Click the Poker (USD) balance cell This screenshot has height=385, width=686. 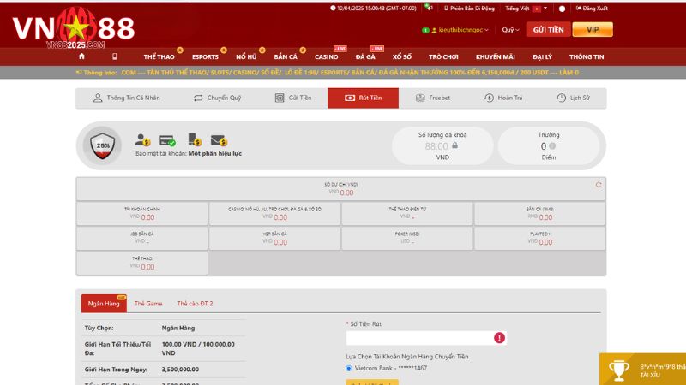pos(407,239)
